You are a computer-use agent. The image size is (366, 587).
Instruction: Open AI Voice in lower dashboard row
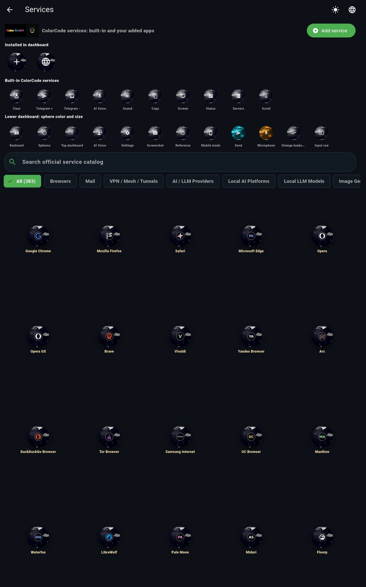tap(100, 133)
